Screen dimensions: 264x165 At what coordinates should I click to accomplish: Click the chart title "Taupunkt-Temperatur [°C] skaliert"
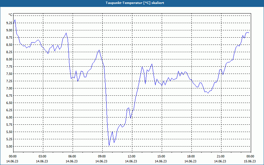(x=135, y=3)
